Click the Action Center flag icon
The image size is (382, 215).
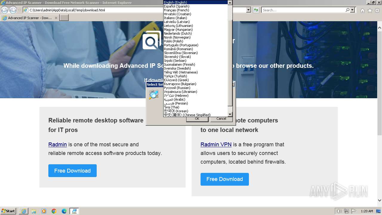[354, 211]
